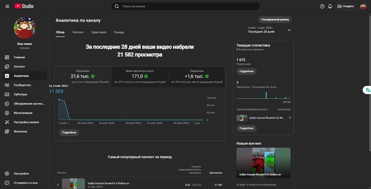Screen dimensions: 371x189
Task: Click the 21 481 views value
Action: [x=219, y=185]
